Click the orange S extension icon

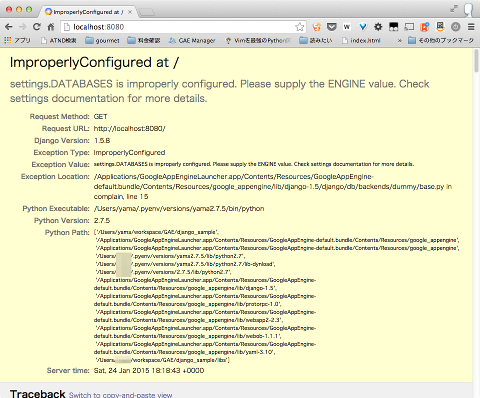point(316,26)
